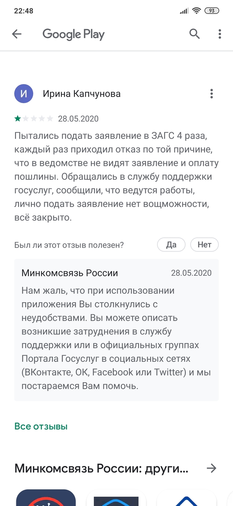Tap the Wi-Fi icon in status bar
Screen dimensions: 233x506
pos(197,11)
